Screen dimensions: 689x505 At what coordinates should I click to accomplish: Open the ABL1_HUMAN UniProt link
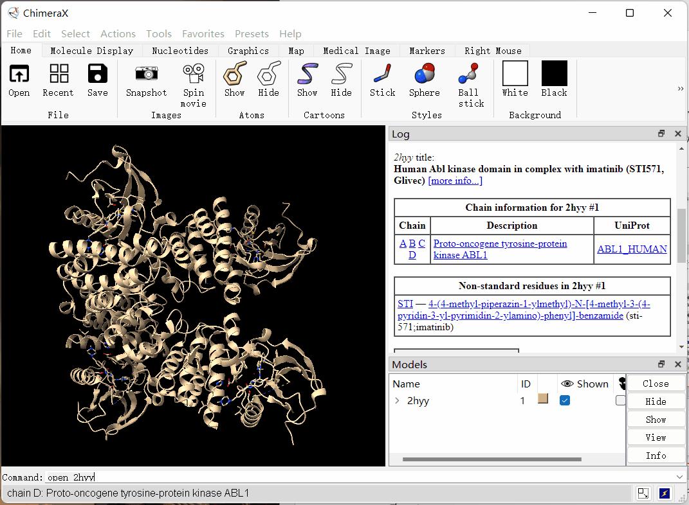point(631,249)
